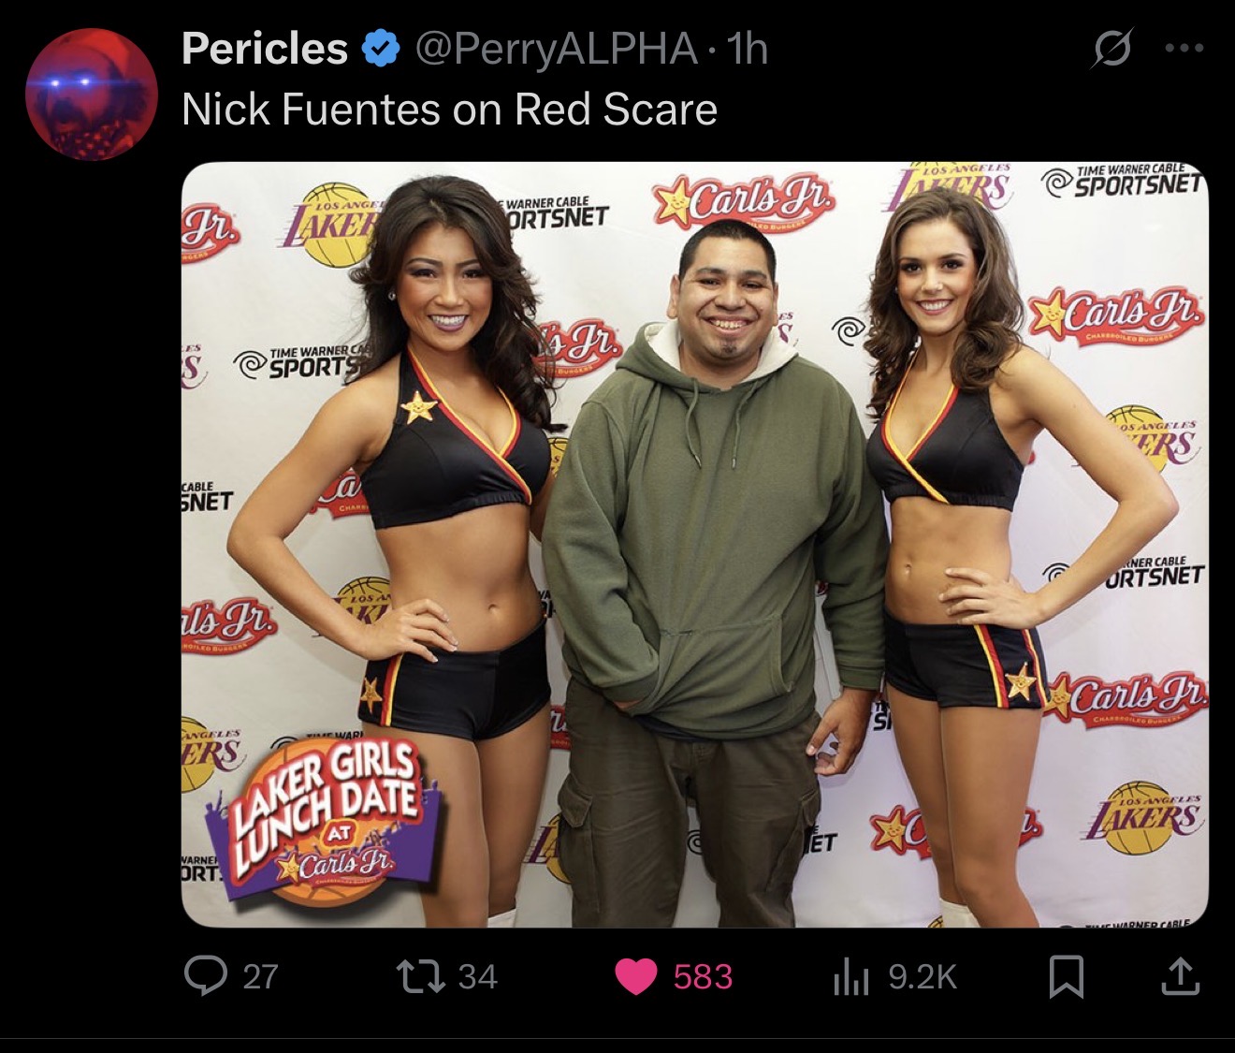Click the reply count 27

pos(260,977)
